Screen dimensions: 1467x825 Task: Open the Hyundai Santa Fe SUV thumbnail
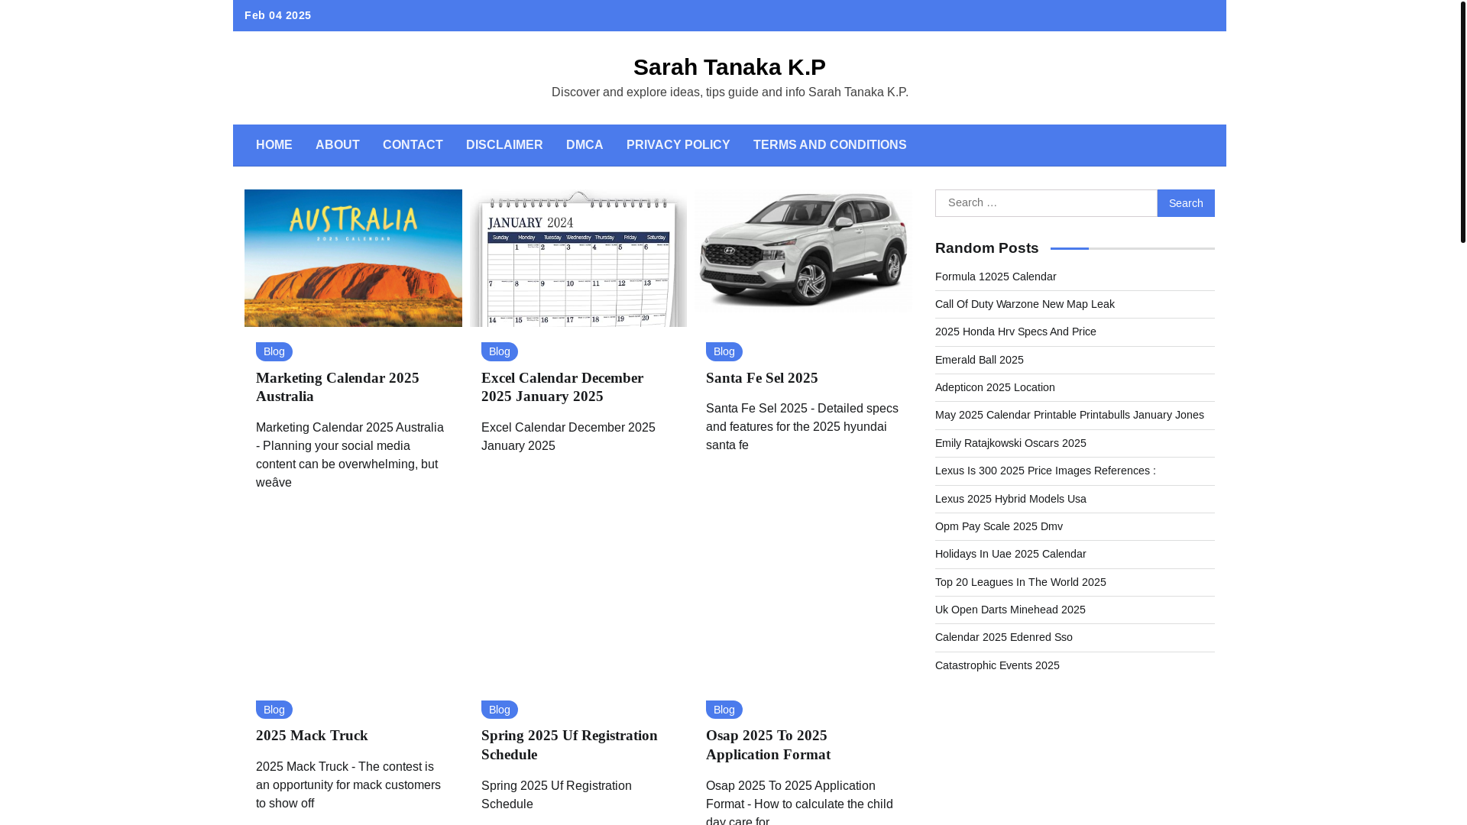[x=804, y=251]
